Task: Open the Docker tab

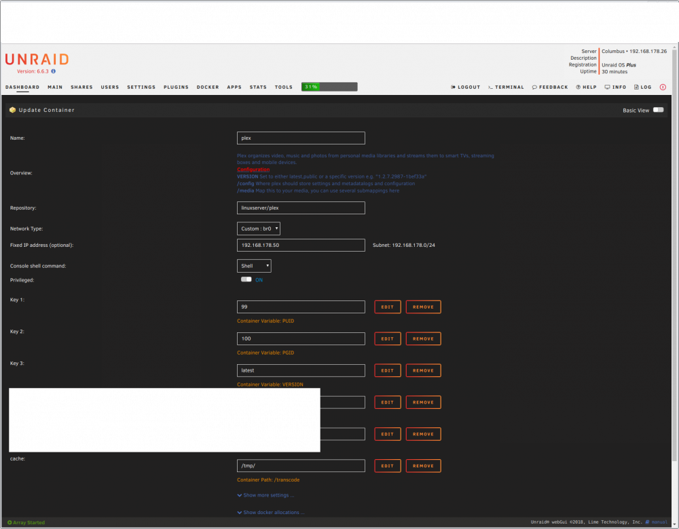Action: pos(208,87)
